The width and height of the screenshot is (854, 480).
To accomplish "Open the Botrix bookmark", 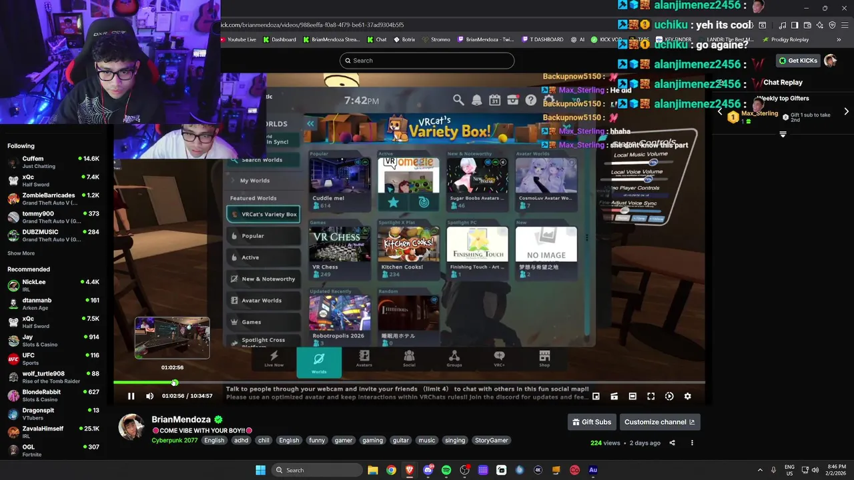I will [404, 39].
